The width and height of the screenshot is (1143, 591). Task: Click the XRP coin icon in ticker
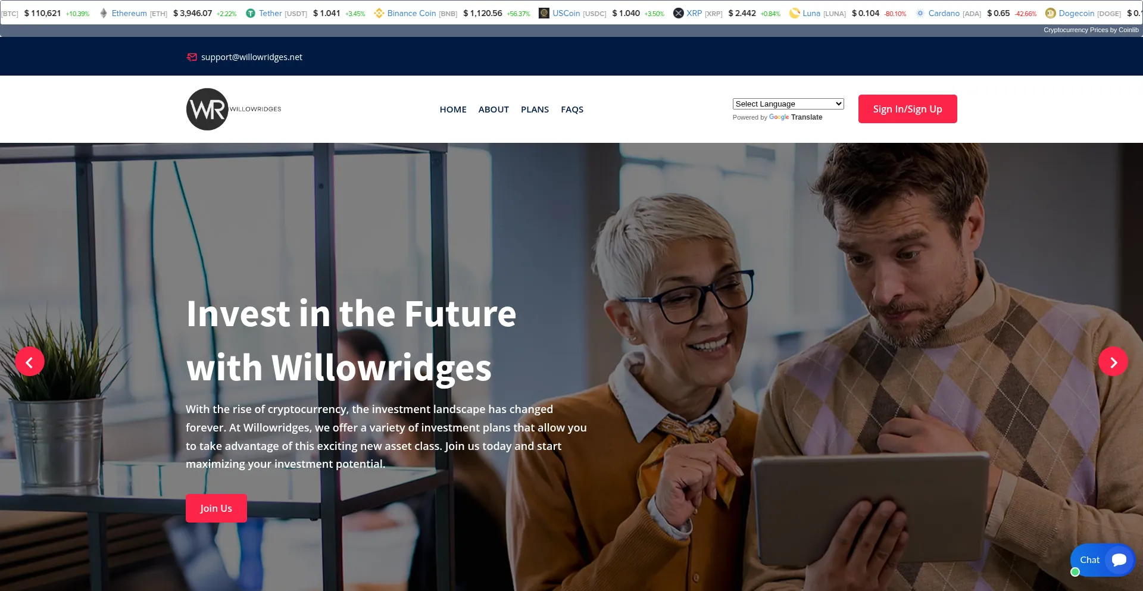pyautogui.click(x=678, y=13)
